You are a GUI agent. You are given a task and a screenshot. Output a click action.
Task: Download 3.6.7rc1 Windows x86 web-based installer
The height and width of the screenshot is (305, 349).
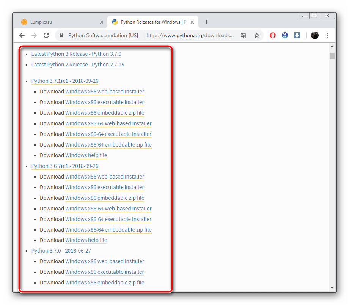pyautogui.click(x=105, y=177)
